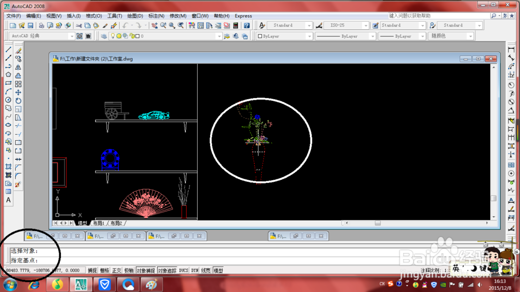The height and width of the screenshot is (292, 520).
Task: Toggle 正交 ortho mode in status bar
Action: coord(116,271)
